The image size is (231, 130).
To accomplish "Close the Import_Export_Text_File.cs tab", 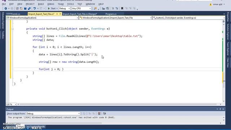I will tap(60, 14).
